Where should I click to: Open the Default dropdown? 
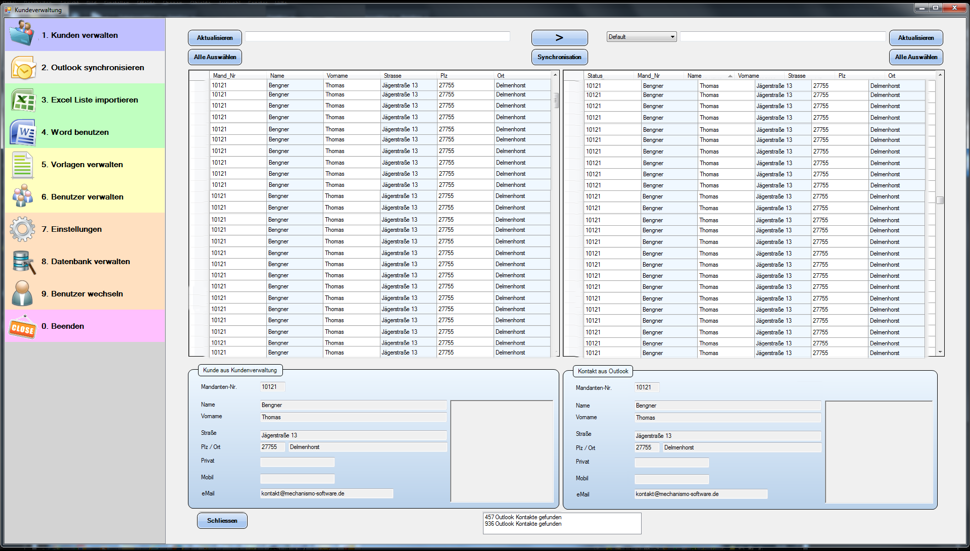point(641,37)
